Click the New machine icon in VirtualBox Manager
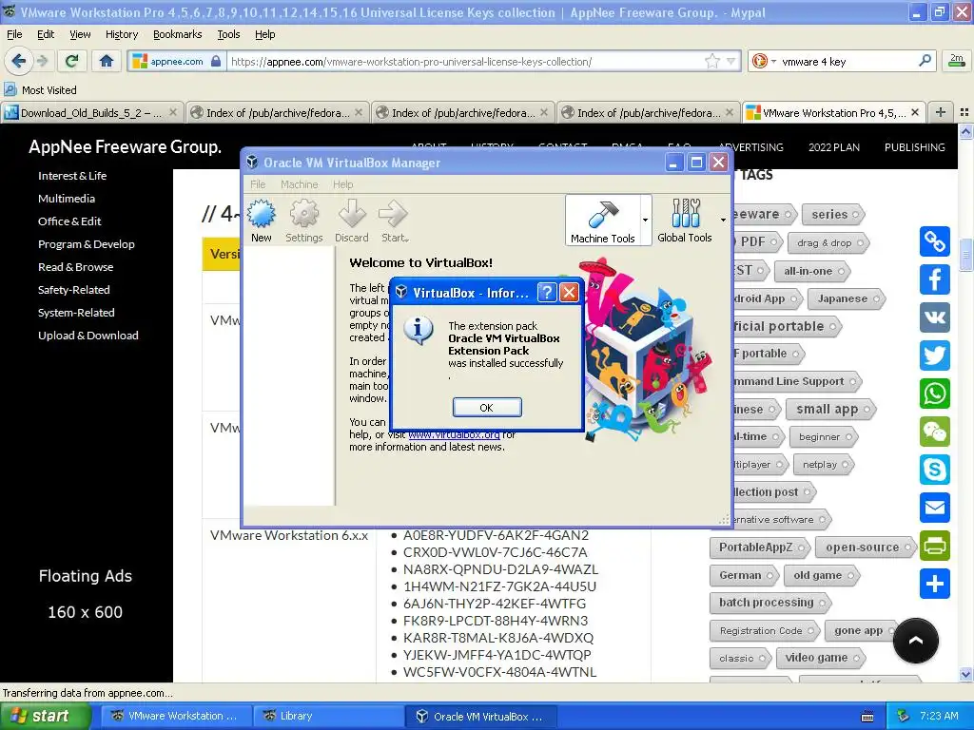 tap(262, 221)
